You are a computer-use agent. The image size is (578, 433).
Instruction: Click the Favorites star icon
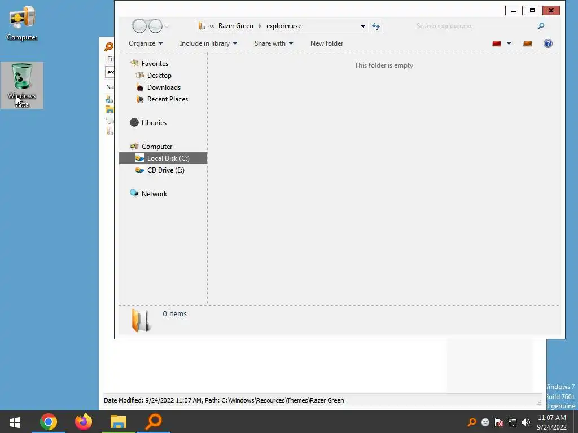tap(134, 63)
